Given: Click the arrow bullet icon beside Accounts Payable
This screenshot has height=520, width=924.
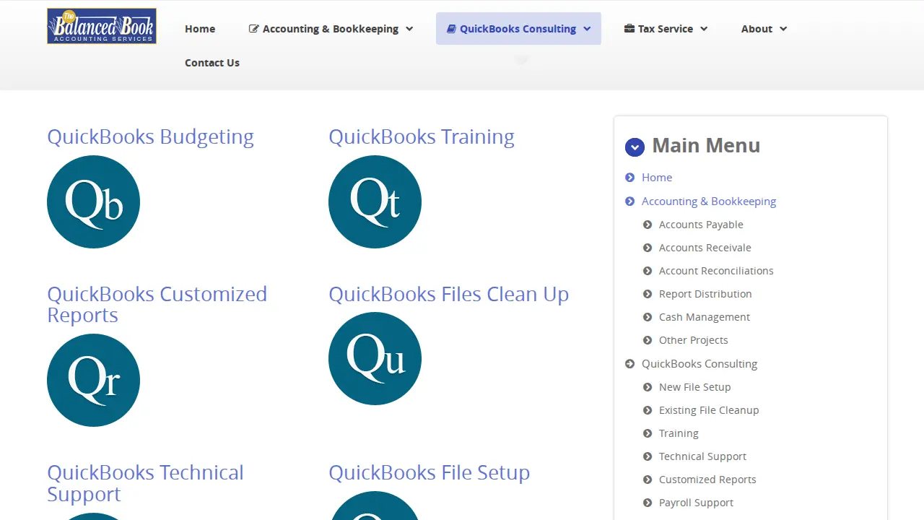Looking at the screenshot, I should pyautogui.click(x=648, y=225).
